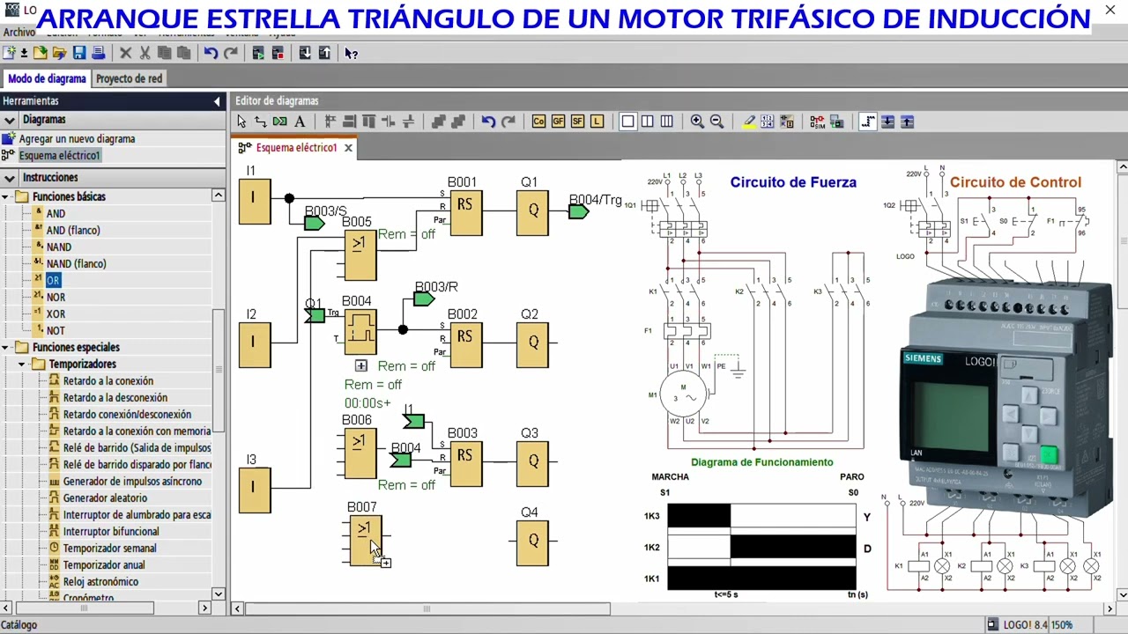This screenshot has width=1128, height=634.
Task: Switch to Modo de diagrama tab
Action: pos(47,78)
